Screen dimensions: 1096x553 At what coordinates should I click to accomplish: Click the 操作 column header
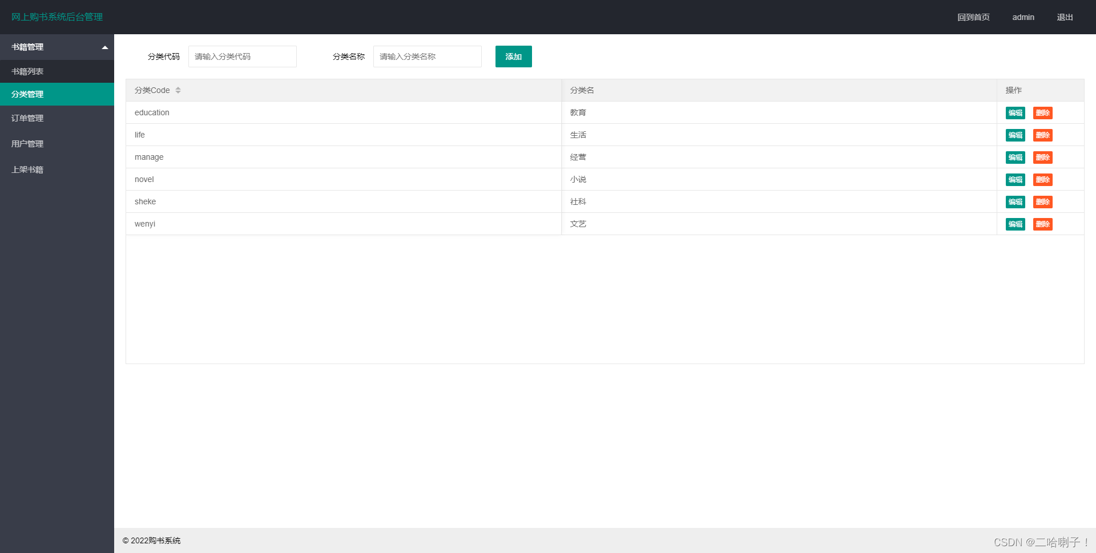coord(1041,90)
